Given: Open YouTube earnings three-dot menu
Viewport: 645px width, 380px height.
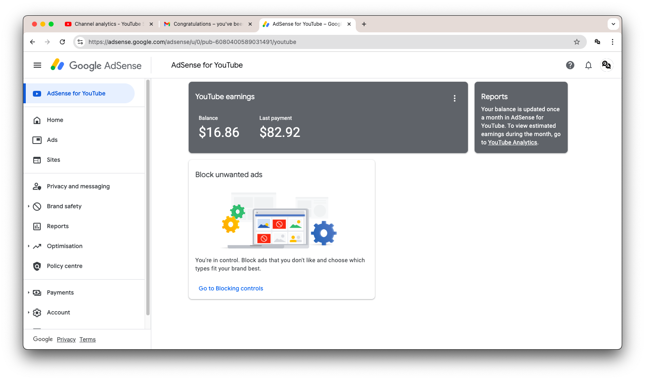Looking at the screenshot, I should (455, 98).
